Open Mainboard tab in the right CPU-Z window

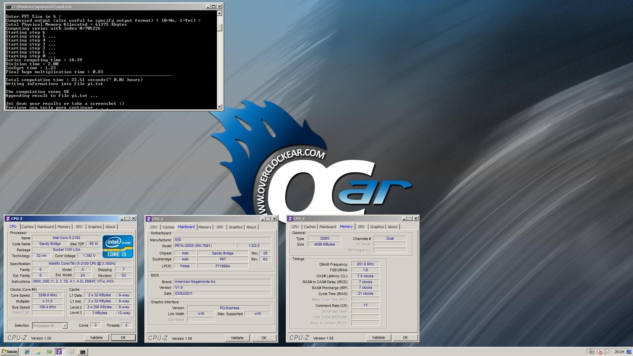(328, 227)
